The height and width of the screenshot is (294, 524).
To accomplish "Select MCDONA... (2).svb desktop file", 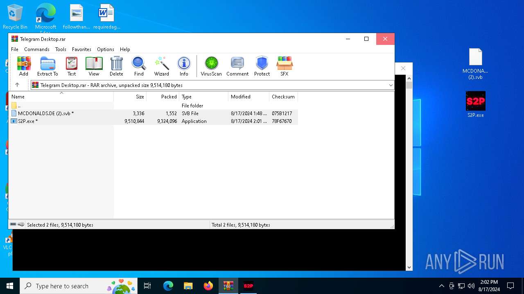I will pos(475,64).
